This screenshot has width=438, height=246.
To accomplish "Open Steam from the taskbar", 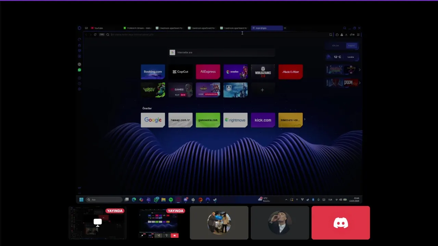I will (x=215, y=200).
